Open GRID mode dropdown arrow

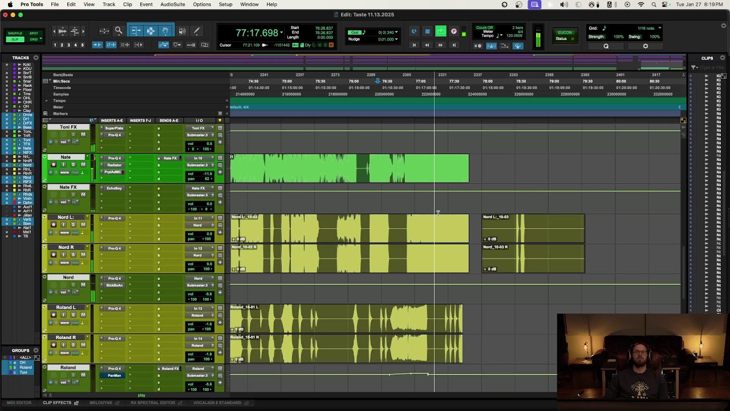(x=41, y=39)
